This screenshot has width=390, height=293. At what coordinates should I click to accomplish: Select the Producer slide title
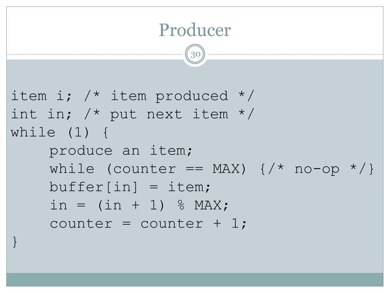tap(195, 30)
